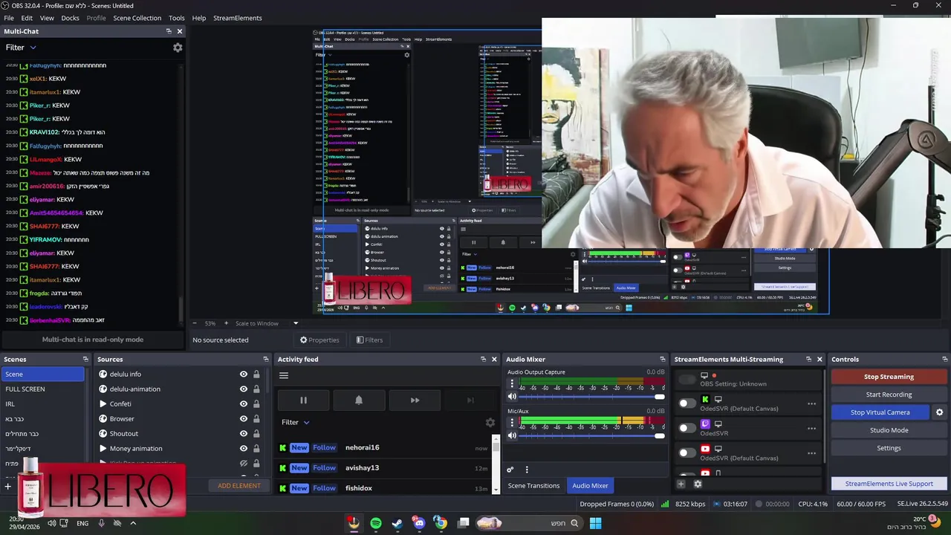The image size is (951, 535).
Task: Hide the Browser source
Action: (243, 419)
